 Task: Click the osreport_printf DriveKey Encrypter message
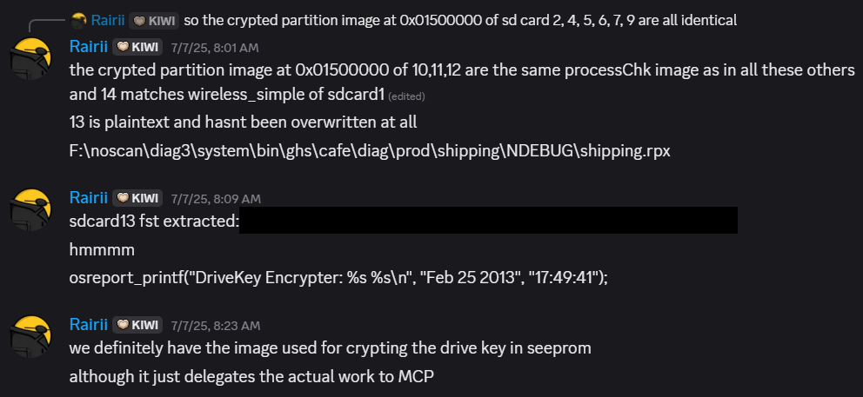[x=338, y=278]
